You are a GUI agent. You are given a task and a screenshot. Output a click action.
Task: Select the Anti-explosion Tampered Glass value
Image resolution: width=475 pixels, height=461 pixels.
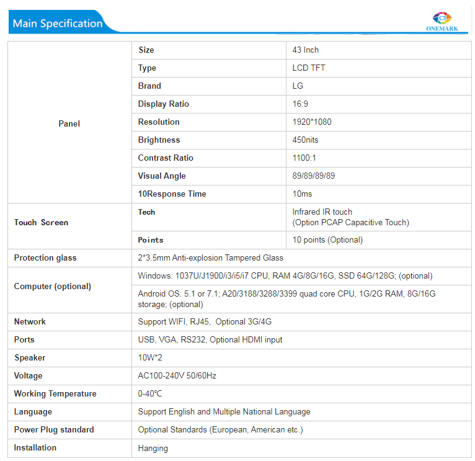pyautogui.click(x=210, y=258)
